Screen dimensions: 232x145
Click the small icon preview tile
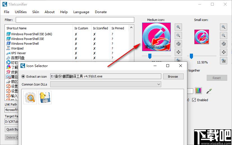pos(201,37)
